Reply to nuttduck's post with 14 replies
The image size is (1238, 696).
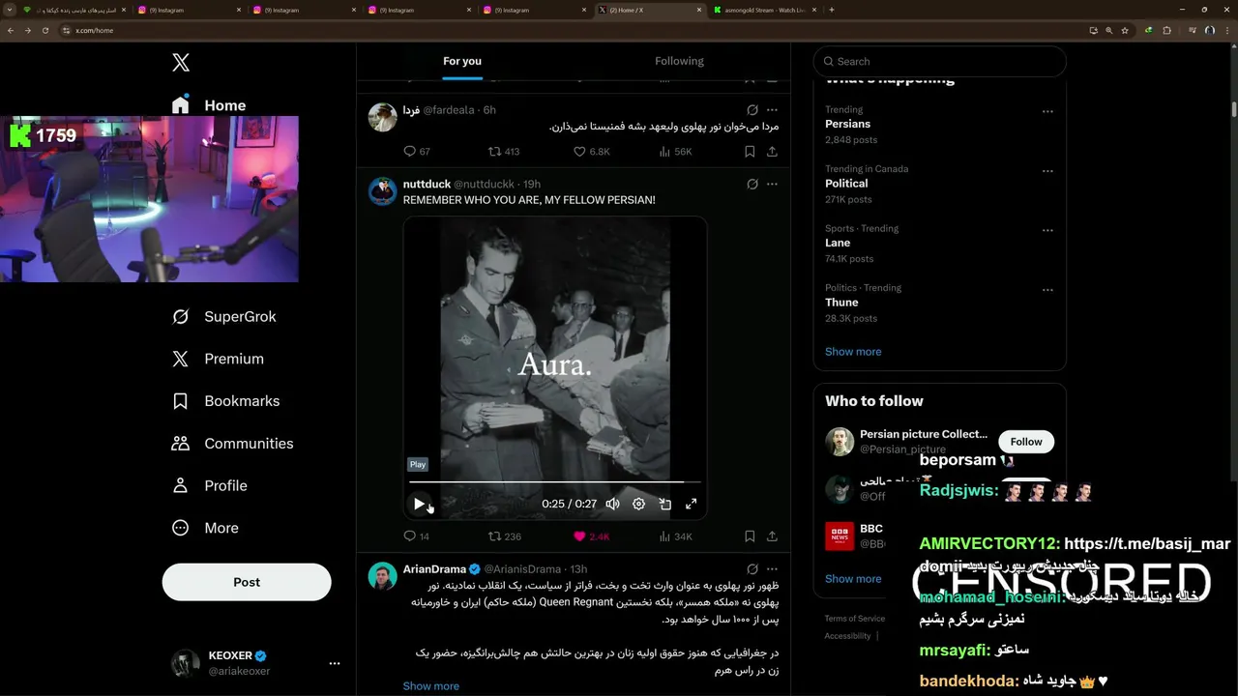coord(417,536)
